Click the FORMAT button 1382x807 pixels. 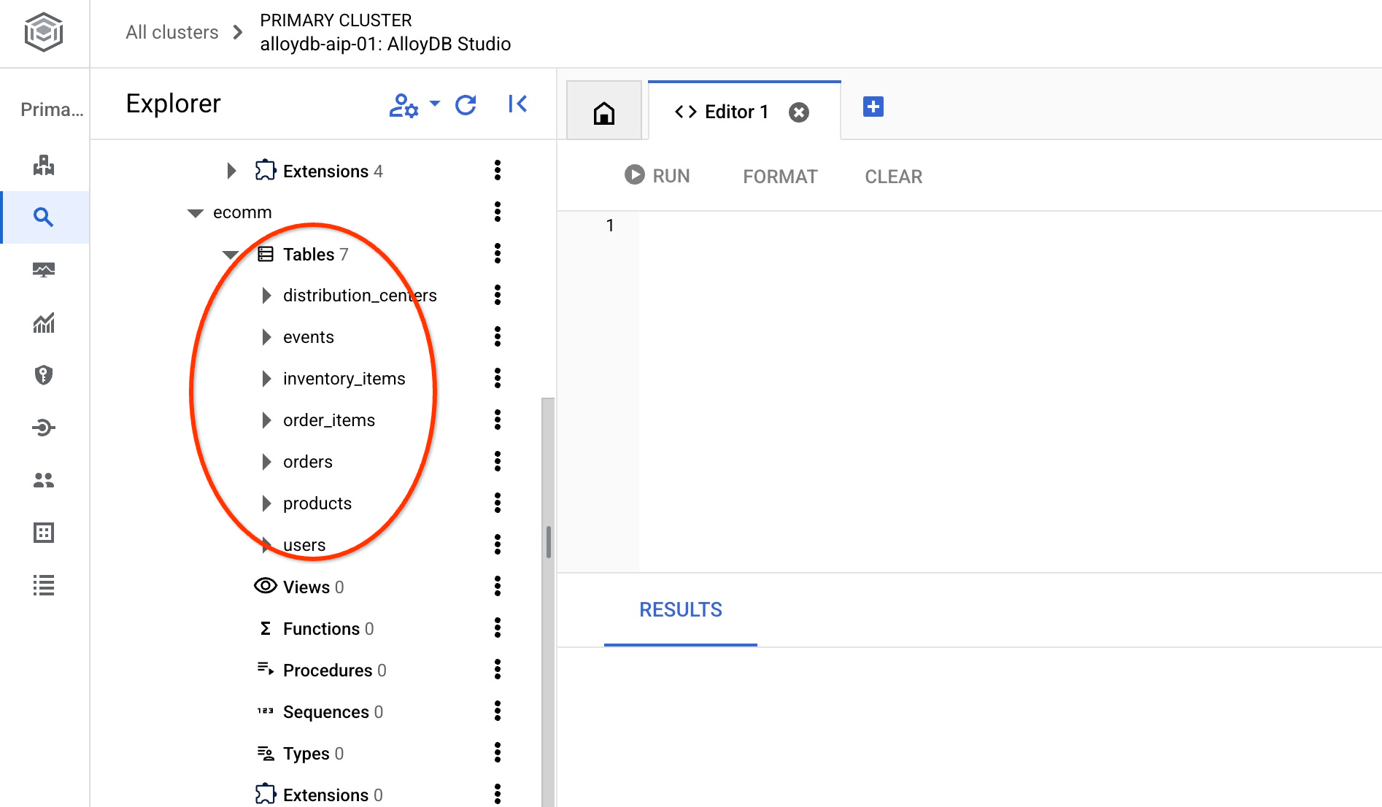click(x=780, y=177)
